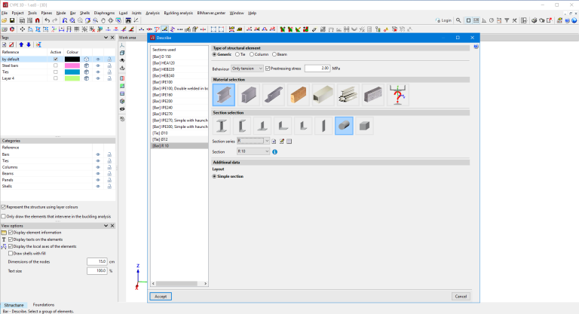This screenshot has width=579, height=314.
Task: Select the rolled steel I-beam material
Action: 224,94
